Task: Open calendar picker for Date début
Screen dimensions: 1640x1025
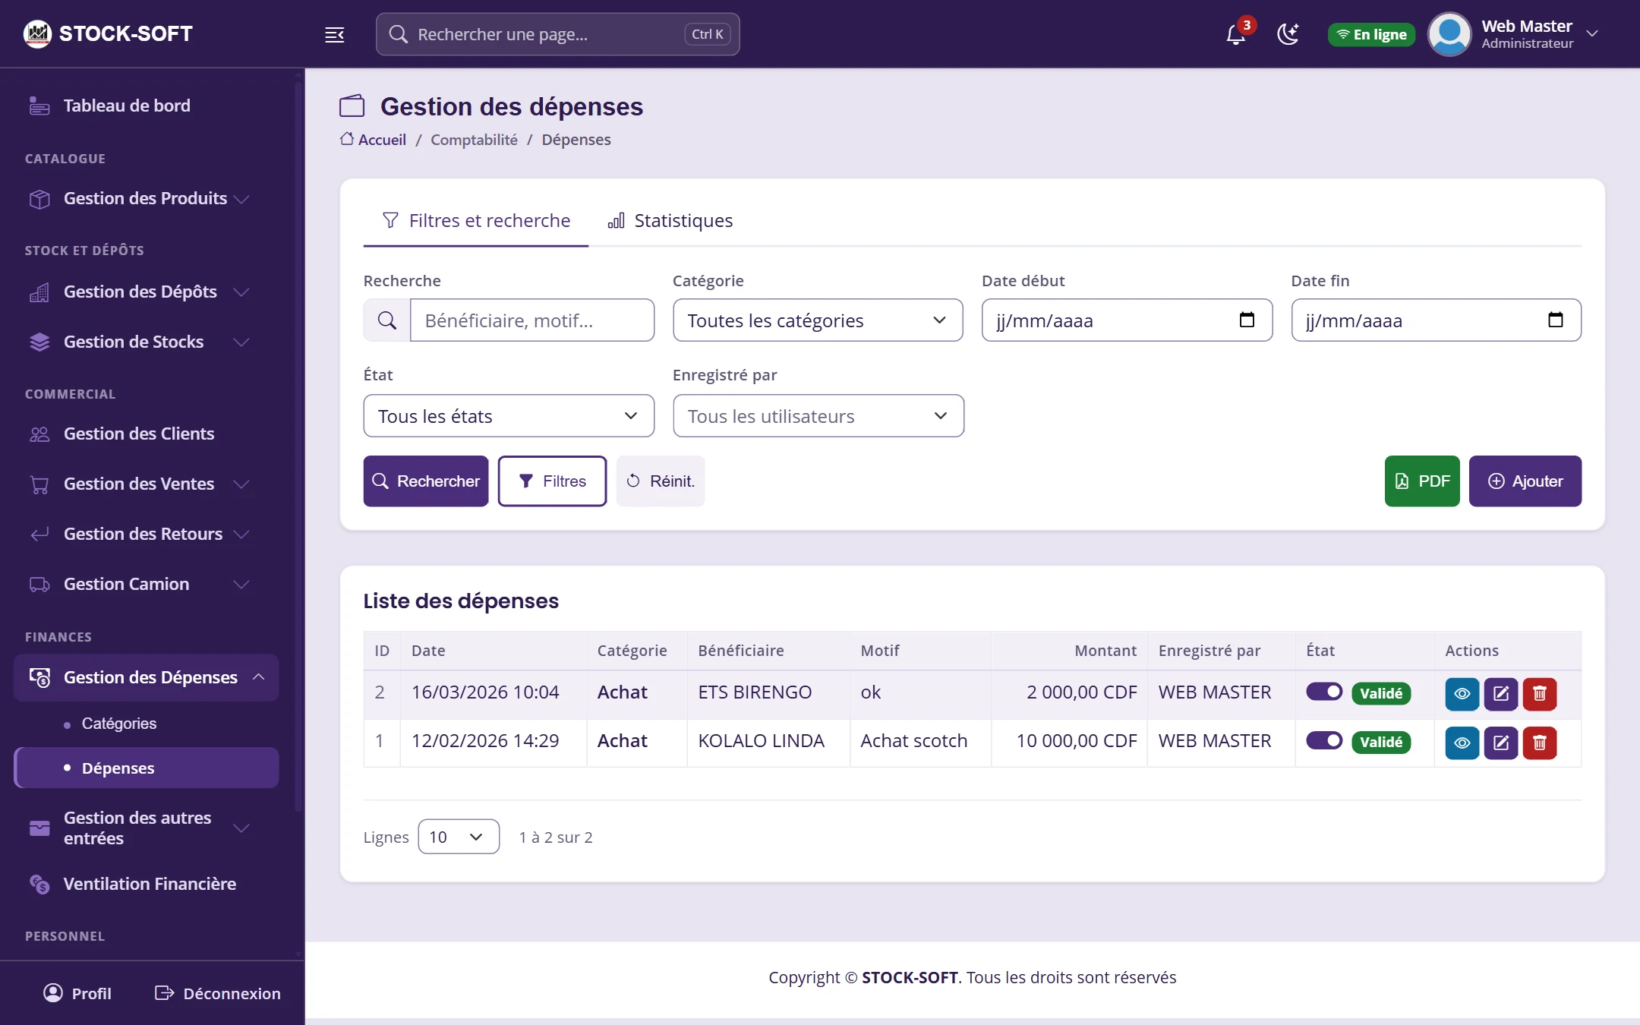Action: [1247, 320]
